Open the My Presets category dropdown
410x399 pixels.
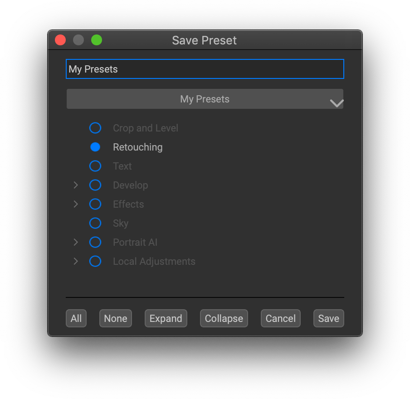click(205, 99)
